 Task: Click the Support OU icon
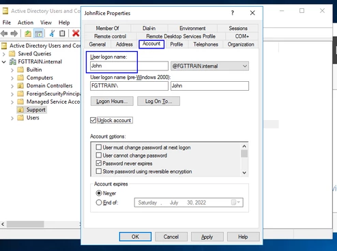[x=20, y=110]
